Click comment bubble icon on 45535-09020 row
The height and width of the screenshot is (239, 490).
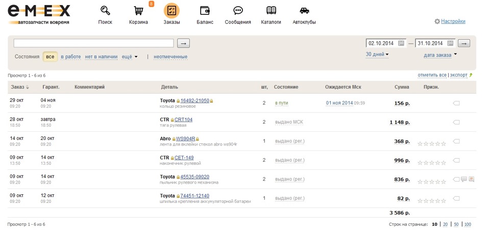click(464, 179)
